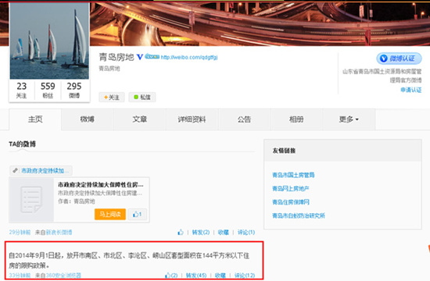
Task: Click the document thumbnail in the article card
Action: tap(31, 200)
